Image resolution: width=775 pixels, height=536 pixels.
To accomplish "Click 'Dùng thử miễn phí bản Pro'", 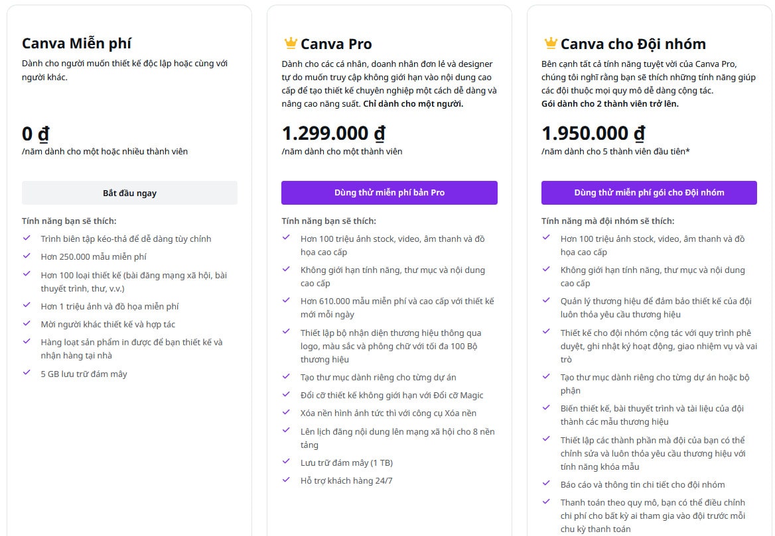I will [x=389, y=192].
